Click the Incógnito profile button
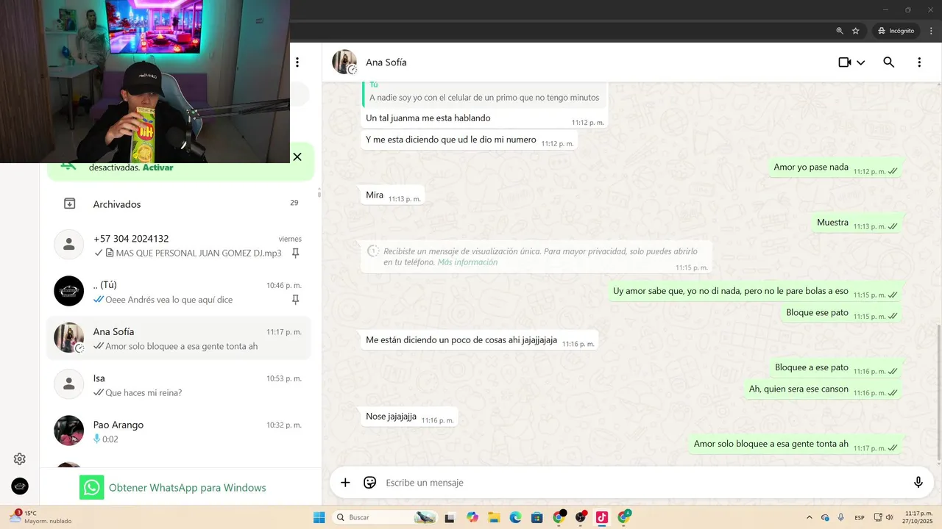The image size is (942, 529). tap(896, 31)
